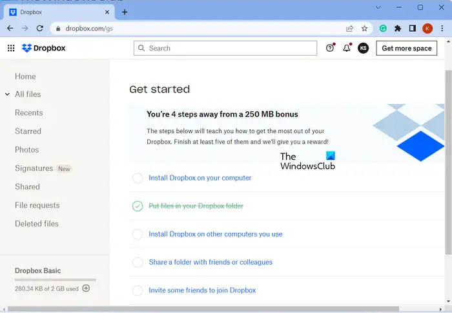The image size is (452, 313).
Task: Open Recents in the sidebar
Action: pyautogui.click(x=29, y=113)
